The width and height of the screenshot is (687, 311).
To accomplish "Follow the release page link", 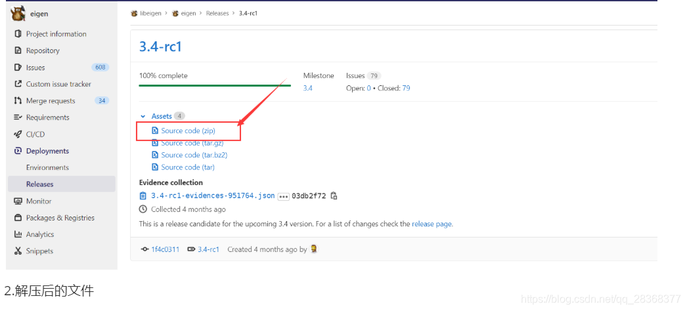I will 432,224.
